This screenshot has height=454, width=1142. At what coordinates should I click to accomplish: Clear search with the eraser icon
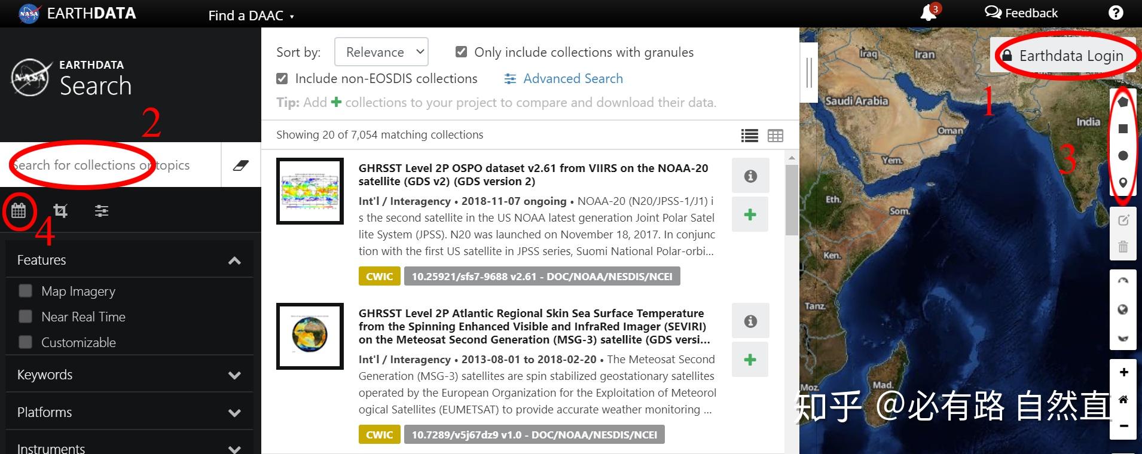point(241,165)
